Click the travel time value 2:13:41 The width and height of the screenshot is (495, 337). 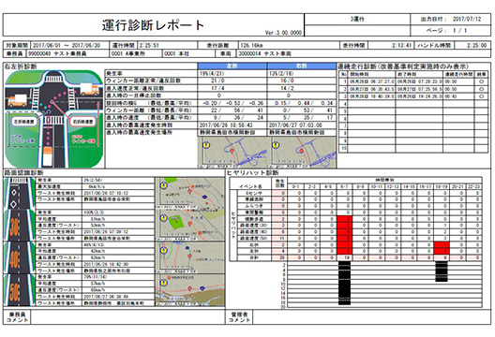(402, 45)
